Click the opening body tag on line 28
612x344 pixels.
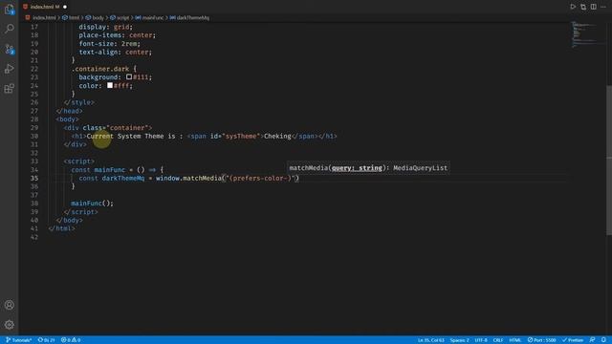(67, 118)
